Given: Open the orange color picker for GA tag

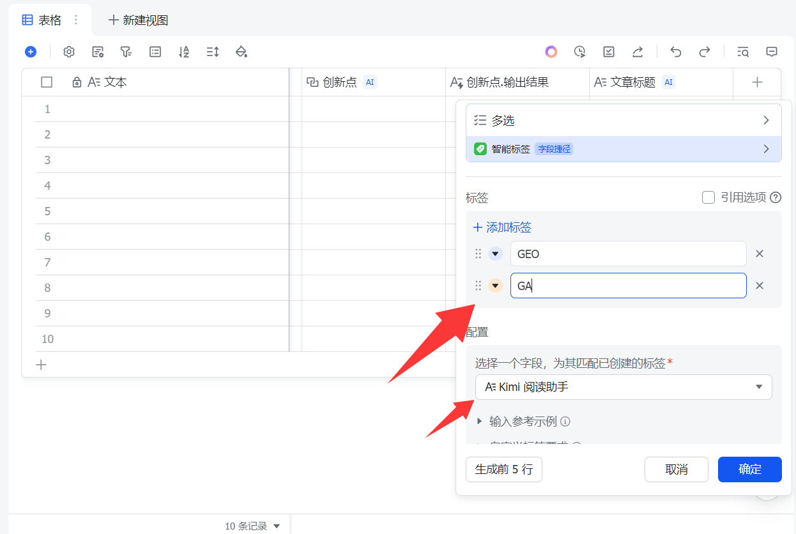Looking at the screenshot, I should coord(495,286).
